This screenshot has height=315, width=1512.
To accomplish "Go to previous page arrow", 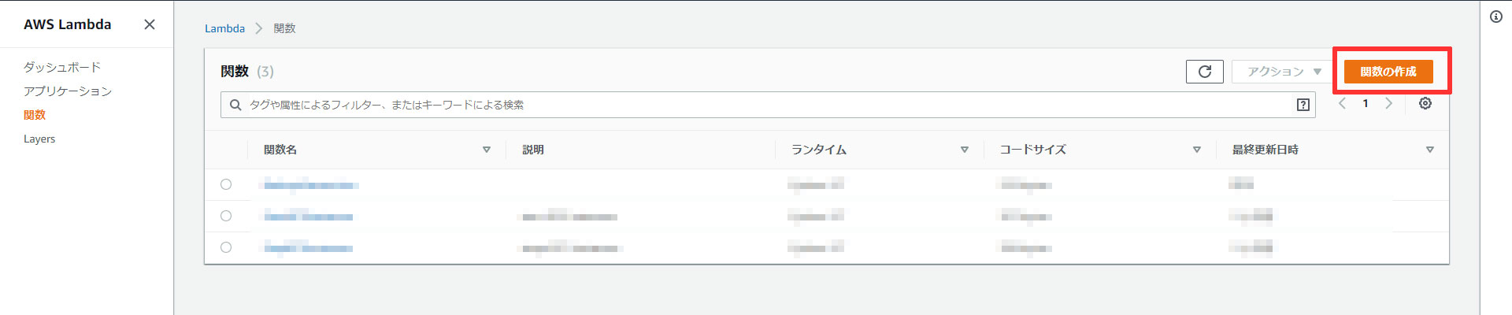I will (x=1343, y=104).
